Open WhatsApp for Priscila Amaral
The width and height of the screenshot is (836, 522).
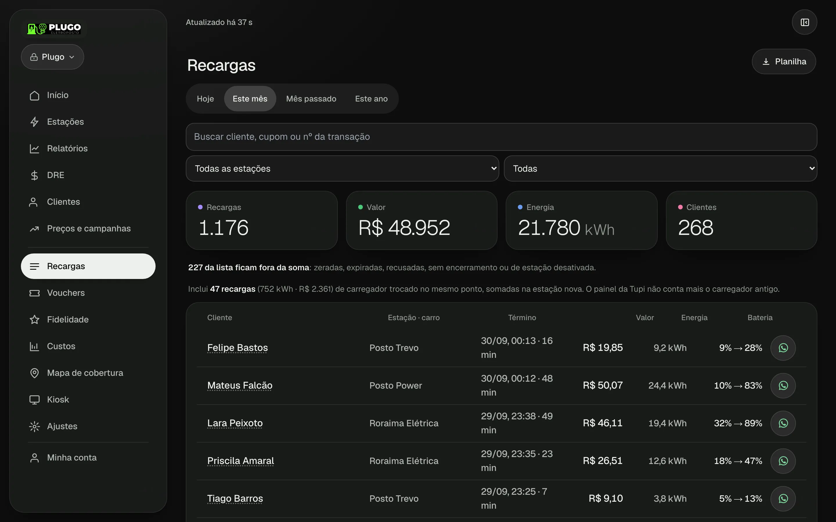coord(783,461)
